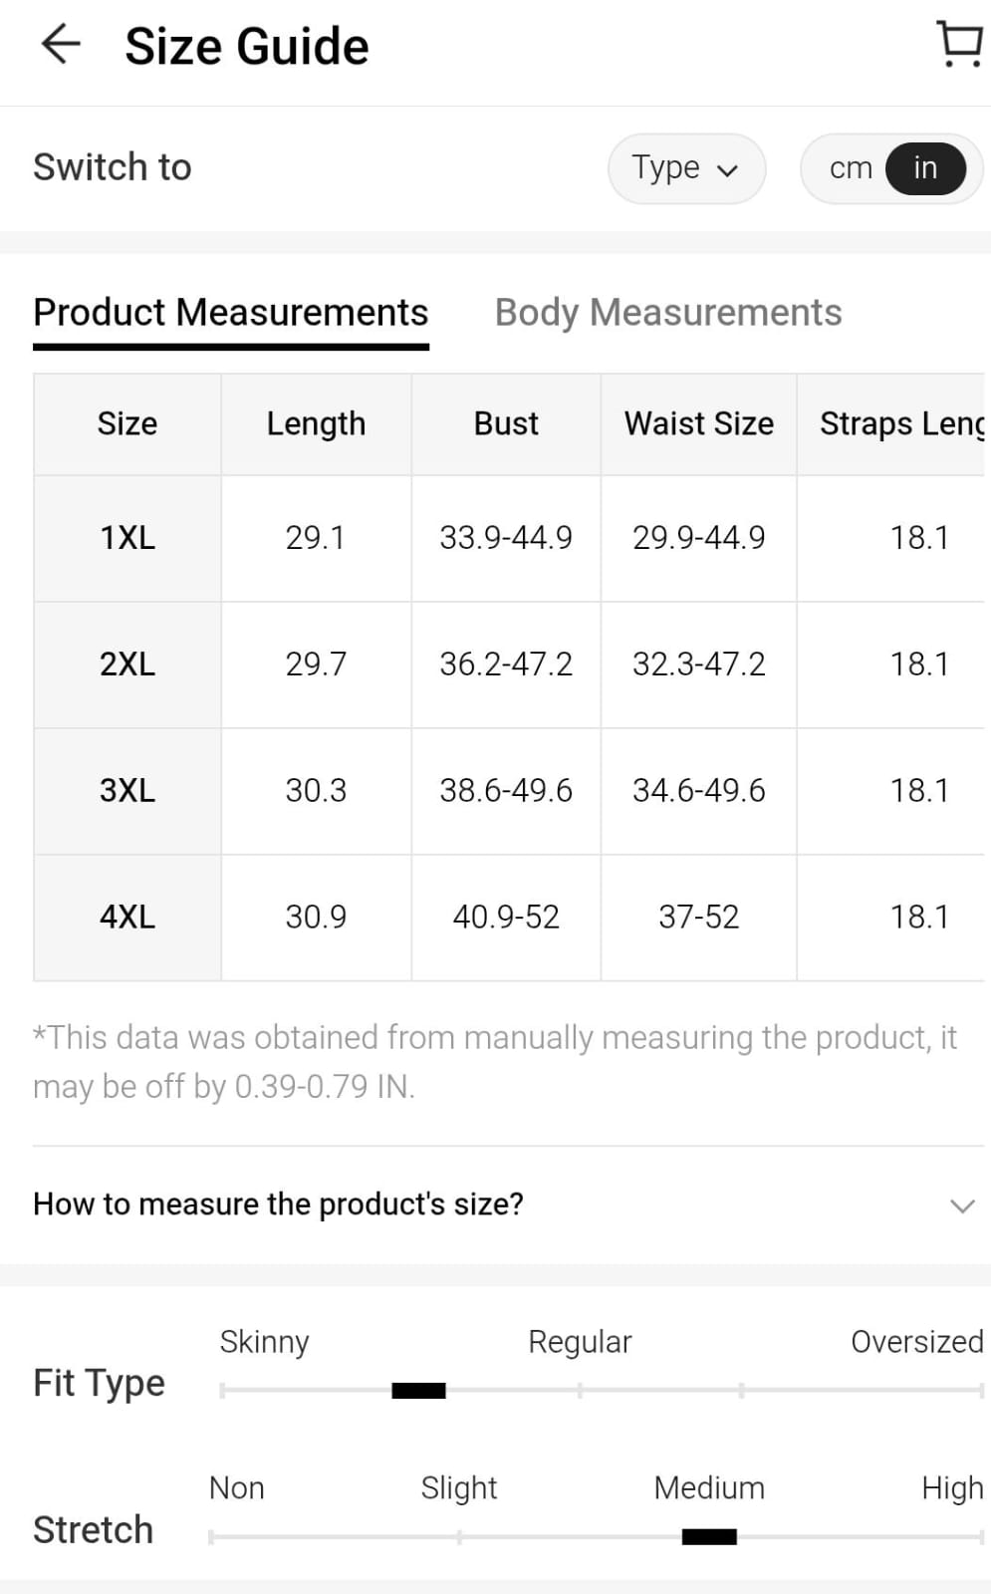
Task: Tap the back arrow icon
Action: [x=61, y=45]
